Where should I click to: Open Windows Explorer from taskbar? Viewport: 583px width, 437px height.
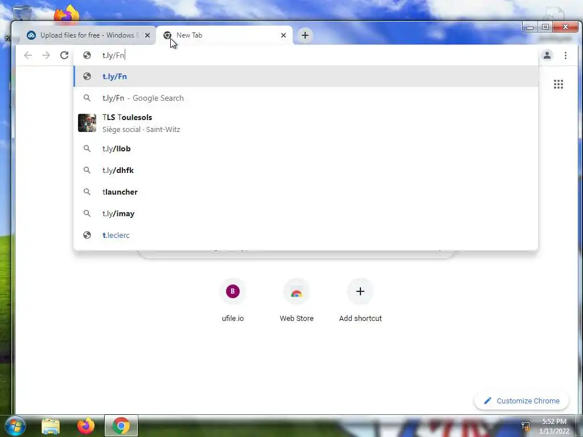[51, 426]
